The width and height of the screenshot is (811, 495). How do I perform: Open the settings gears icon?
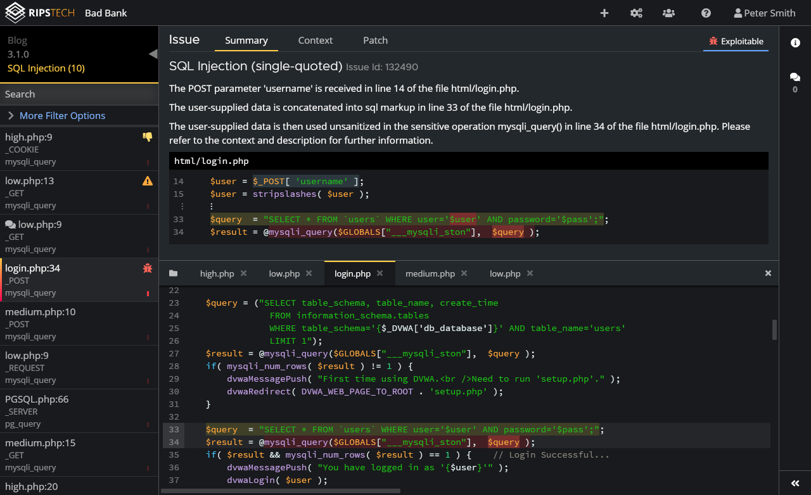[636, 13]
